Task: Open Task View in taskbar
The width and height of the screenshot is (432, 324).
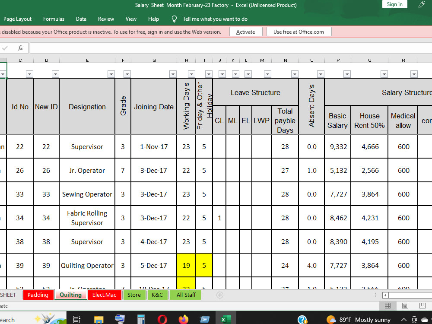Action: click(x=76, y=319)
